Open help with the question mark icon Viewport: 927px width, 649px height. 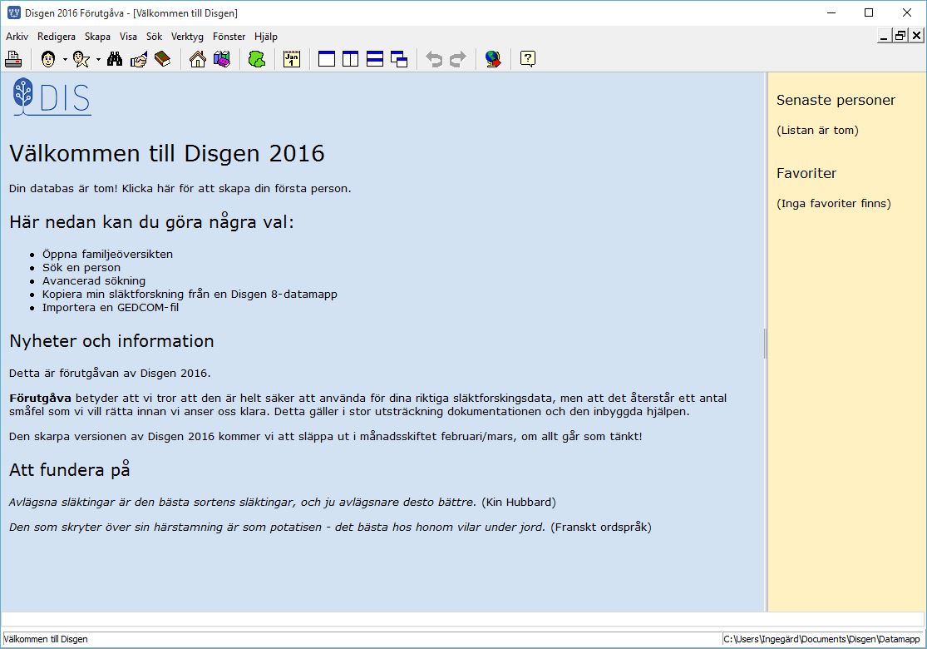click(x=528, y=59)
